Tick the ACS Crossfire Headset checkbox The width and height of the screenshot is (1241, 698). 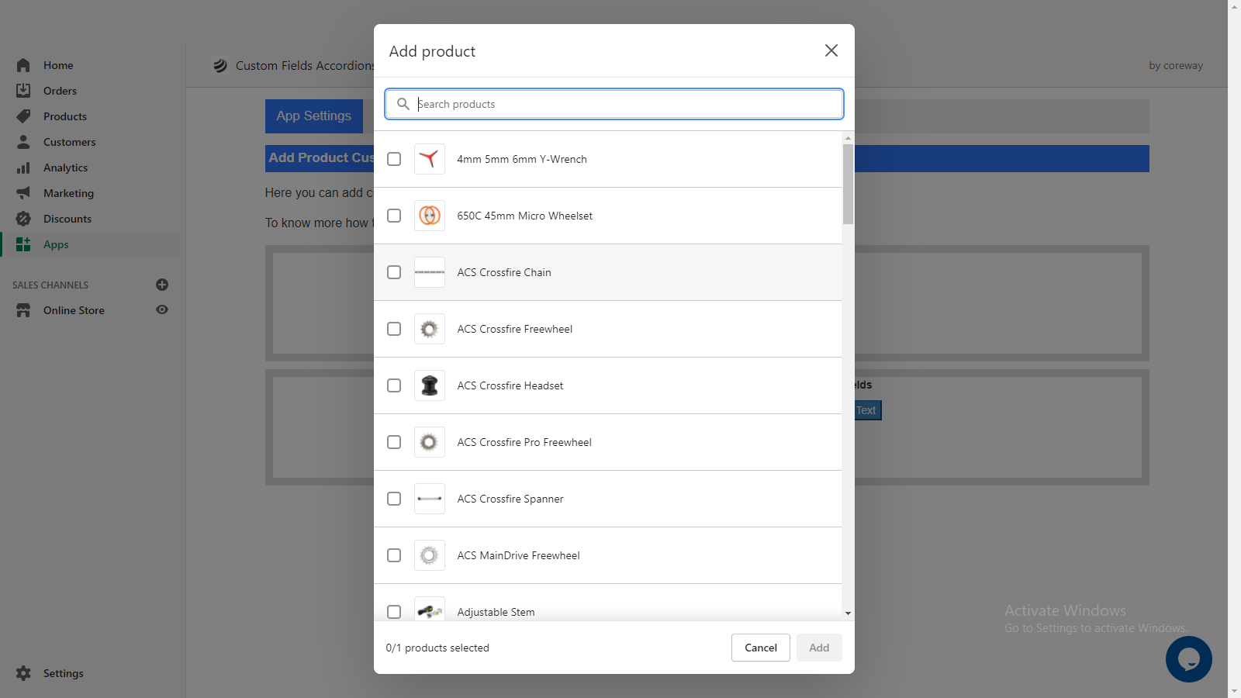click(x=394, y=385)
